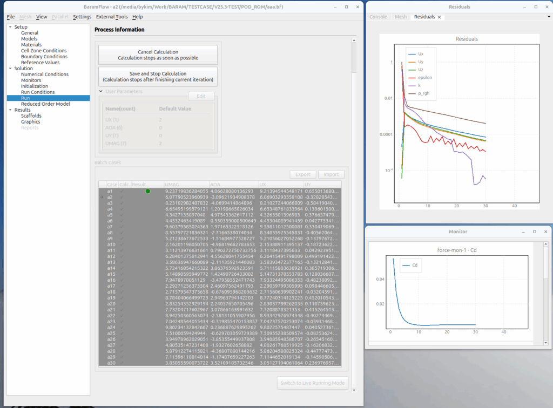Collapse the User Parameters group
The width and height of the screenshot is (553, 408).
[x=101, y=92]
